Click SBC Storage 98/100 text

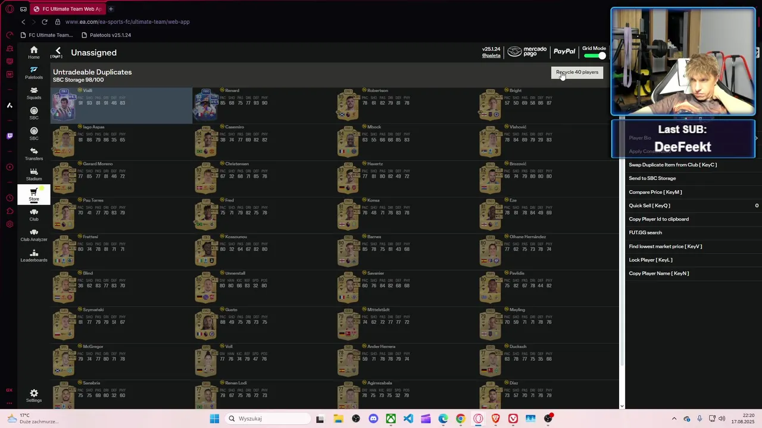(x=78, y=80)
